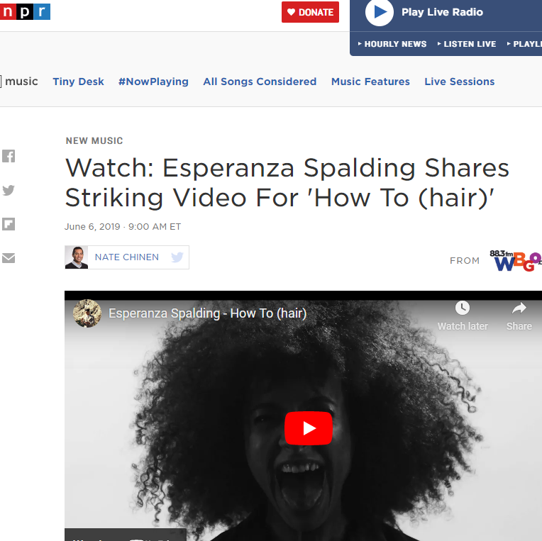This screenshot has width=542, height=541.
Task: Open Nate Chinen's Twitter bird icon
Action: click(x=177, y=257)
